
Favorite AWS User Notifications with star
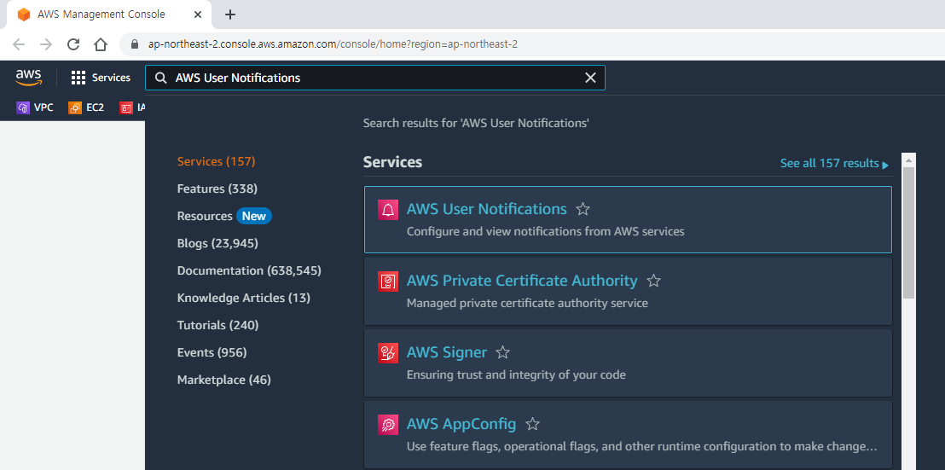click(x=583, y=209)
